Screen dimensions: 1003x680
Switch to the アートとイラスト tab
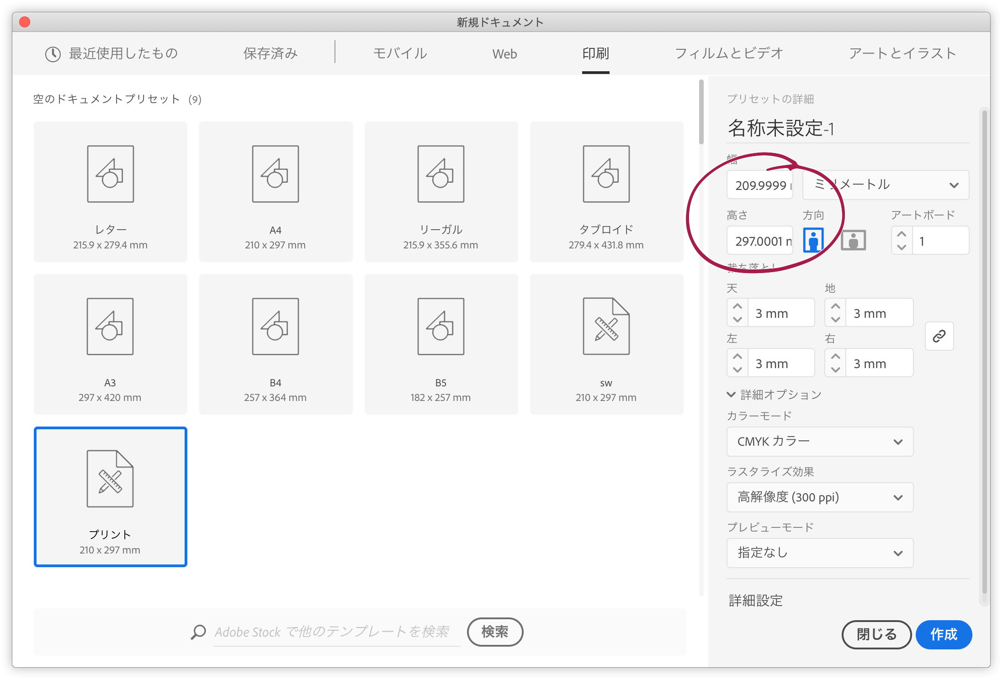click(902, 54)
